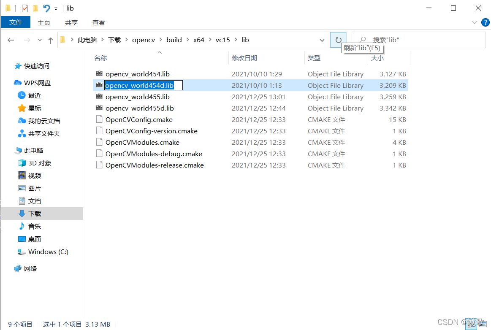Click in the 搜索"lib" search box
The height and width of the screenshot is (330, 491).
(422, 40)
